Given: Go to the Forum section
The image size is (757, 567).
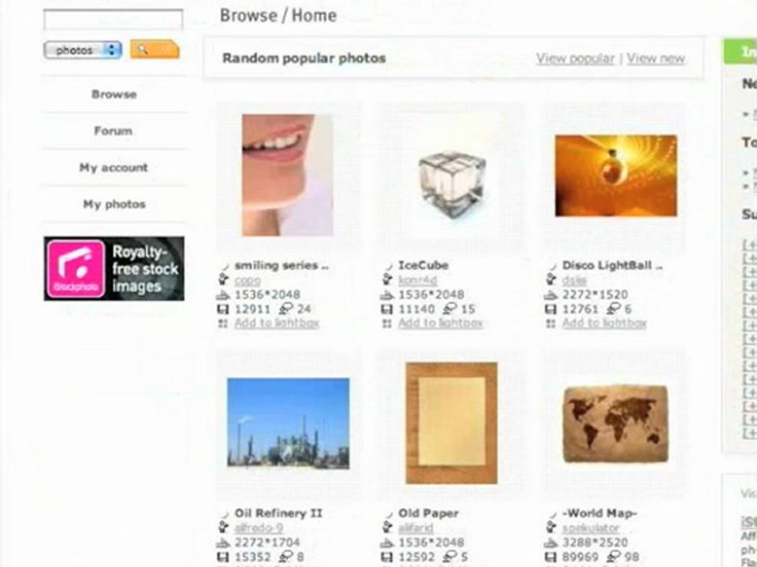Looking at the screenshot, I should (x=113, y=132).
